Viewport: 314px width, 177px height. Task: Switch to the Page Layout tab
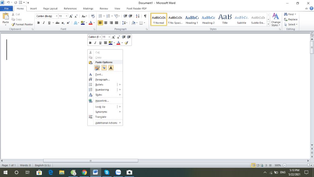[50, 8]
